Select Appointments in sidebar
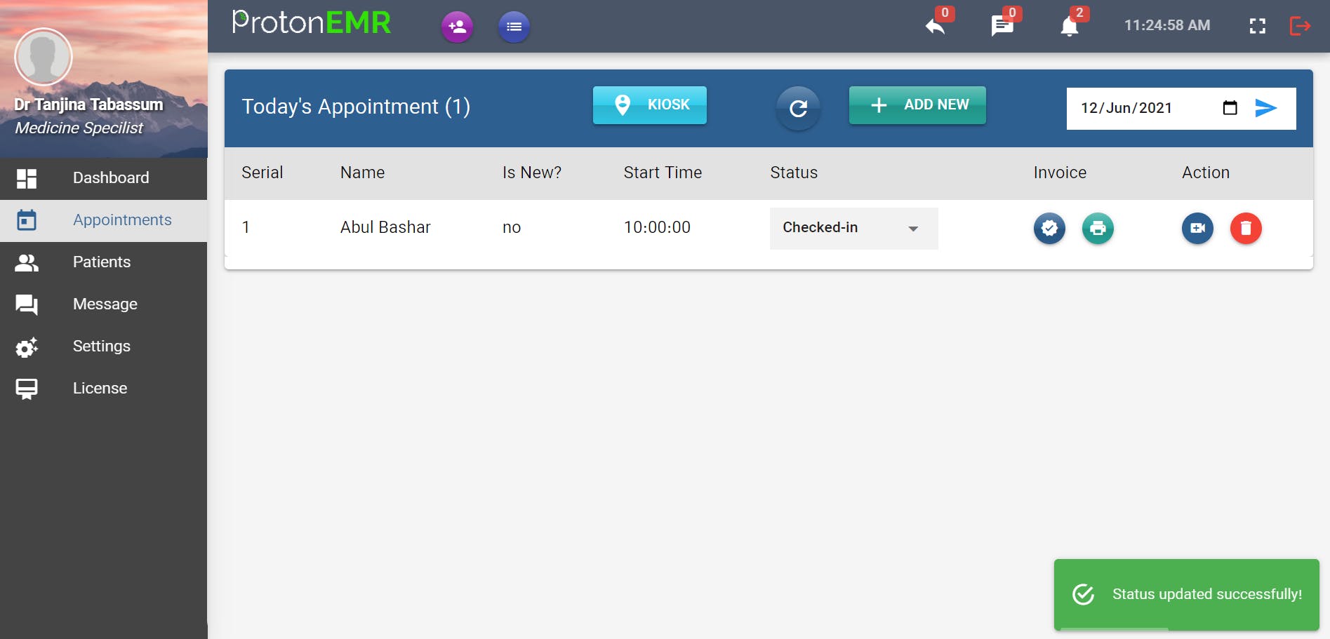The height and width of the screenshot is (639, 1330). coord(103,220)
